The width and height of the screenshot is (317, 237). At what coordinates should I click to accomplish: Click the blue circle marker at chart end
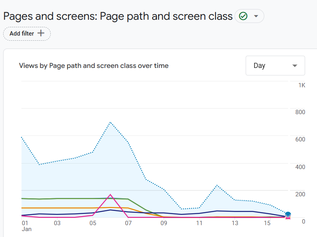288,214
